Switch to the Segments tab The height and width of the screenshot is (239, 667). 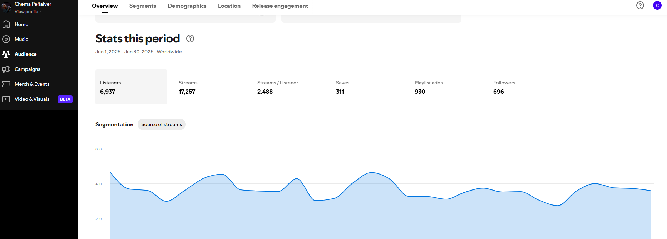(x=143, y=6)
